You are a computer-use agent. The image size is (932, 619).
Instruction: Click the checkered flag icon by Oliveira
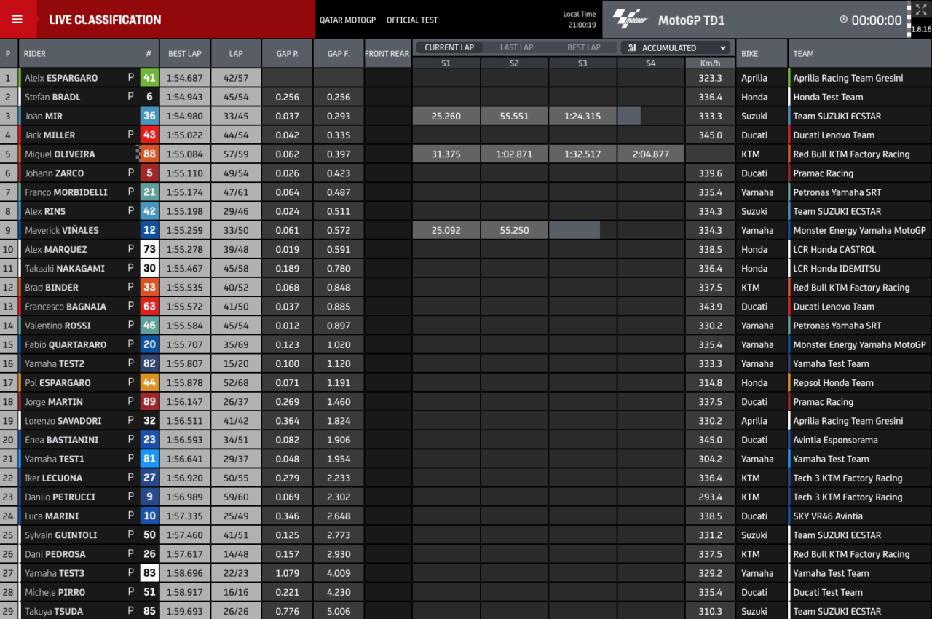pos(137,154)
